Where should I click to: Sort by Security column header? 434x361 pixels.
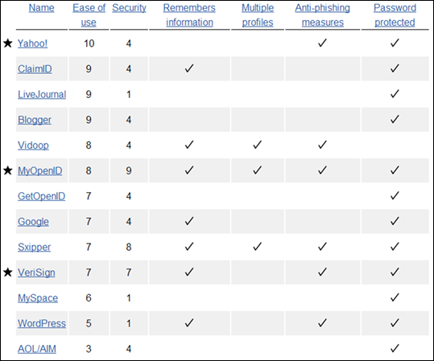click(129, 8)
